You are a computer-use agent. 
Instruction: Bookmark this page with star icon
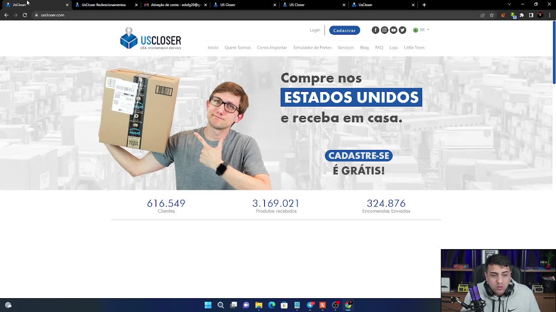[x=492, y=15]
